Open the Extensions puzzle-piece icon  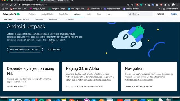pos(165,5)
